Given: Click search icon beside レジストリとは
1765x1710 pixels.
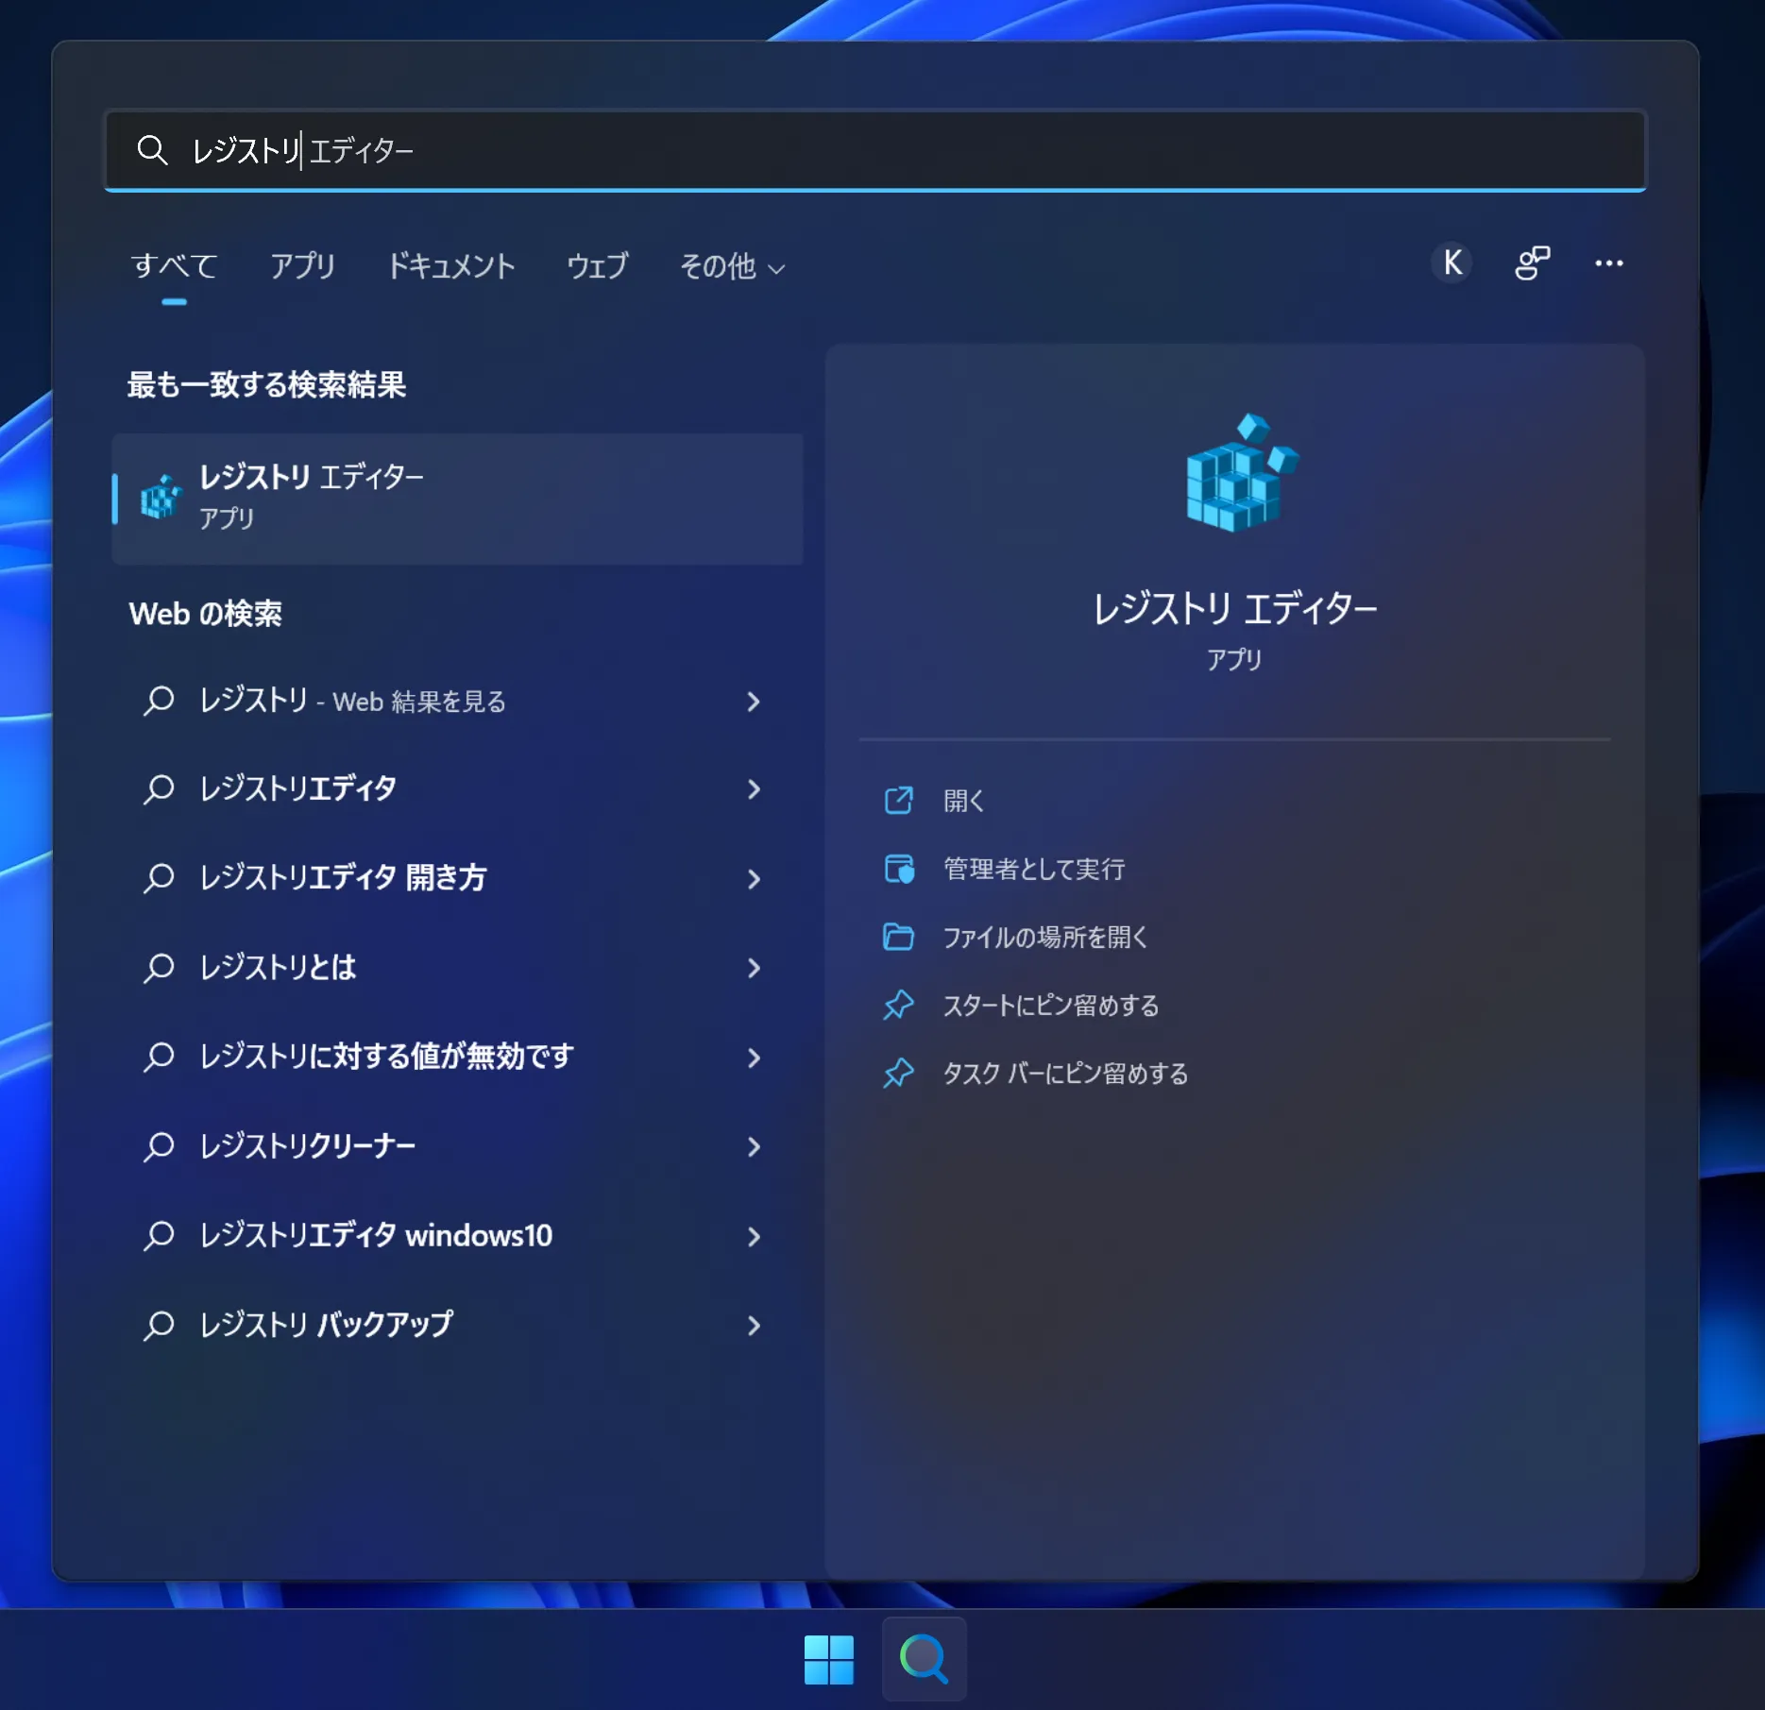Looking at the screenshot, I should [x=159, y=968].
